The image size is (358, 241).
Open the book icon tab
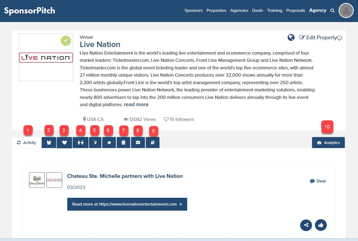[x=153, y=143]
